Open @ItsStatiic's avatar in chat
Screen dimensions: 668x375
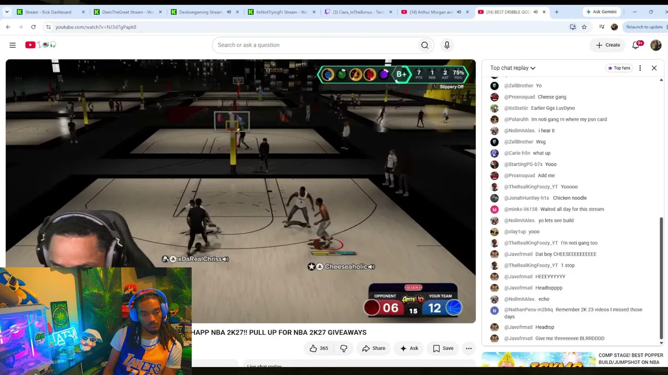494,108
